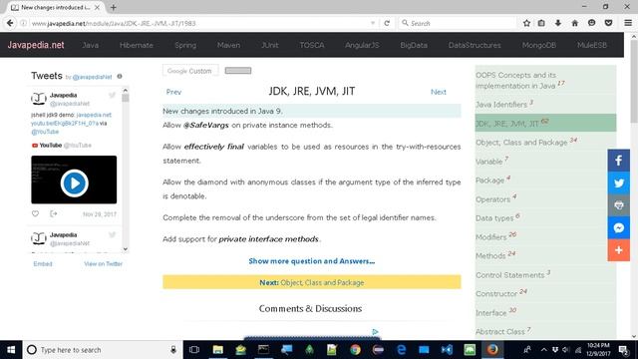Click the 'Embed' link under tweets
Image resolution: width=638 pixels, height=359 pixels.
(43, 263)
